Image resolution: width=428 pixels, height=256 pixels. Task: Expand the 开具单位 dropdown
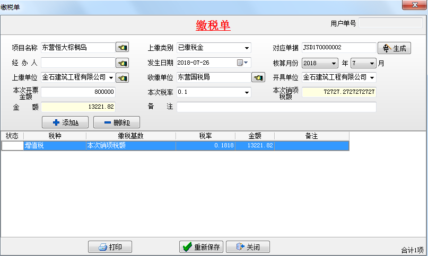(372, 78)
